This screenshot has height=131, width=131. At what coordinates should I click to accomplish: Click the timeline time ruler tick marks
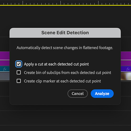(65, 3)
